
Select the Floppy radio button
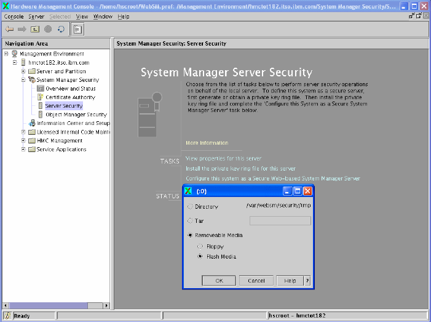click(200, 246)
